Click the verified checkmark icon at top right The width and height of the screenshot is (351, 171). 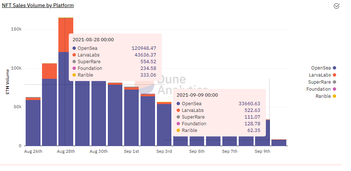tap(336, 6)
